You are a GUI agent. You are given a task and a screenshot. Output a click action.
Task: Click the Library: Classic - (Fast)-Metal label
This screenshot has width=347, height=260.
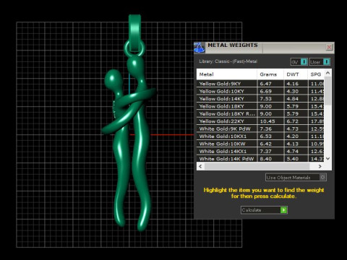click(x=228, y=61)
